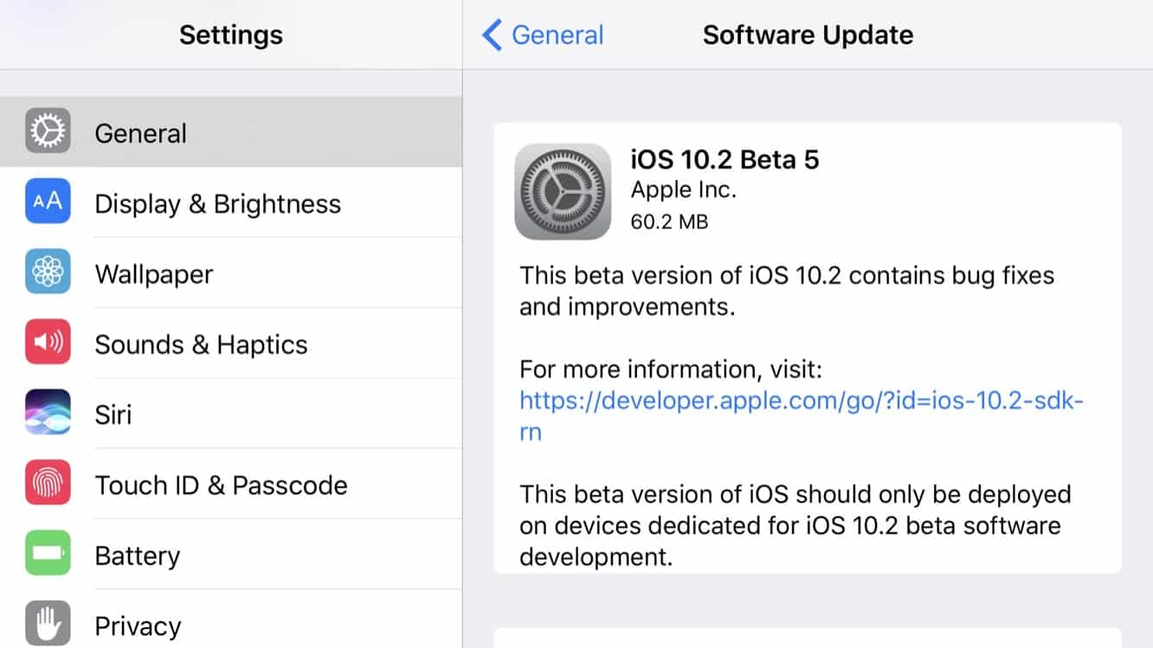Select the Touch ID & Passcode label

click(221, 484)
